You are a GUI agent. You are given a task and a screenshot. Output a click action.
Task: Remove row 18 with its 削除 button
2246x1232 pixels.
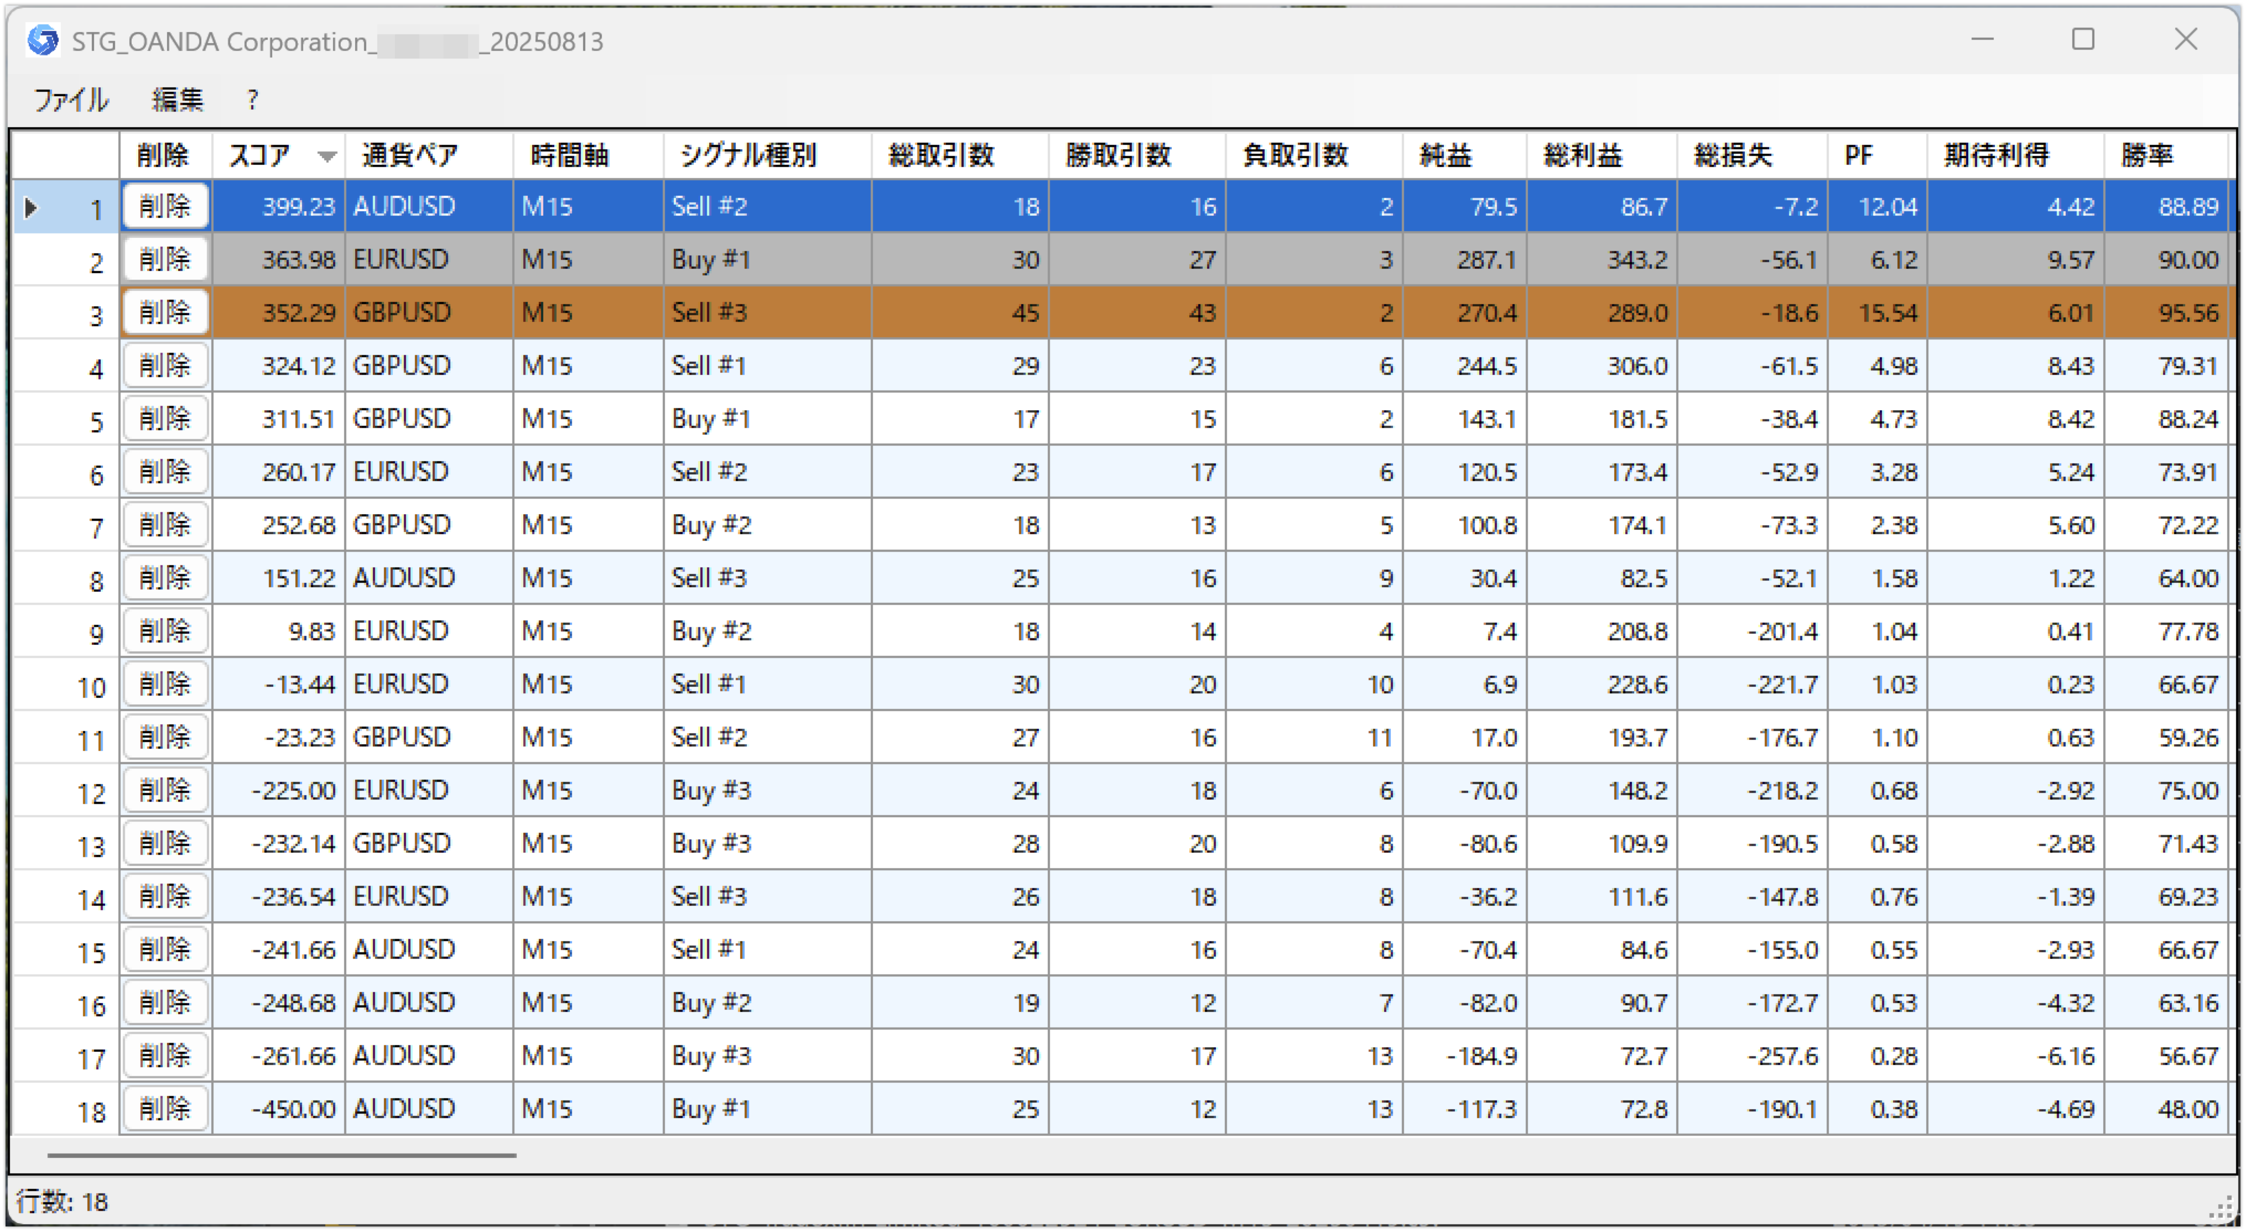165,1108
